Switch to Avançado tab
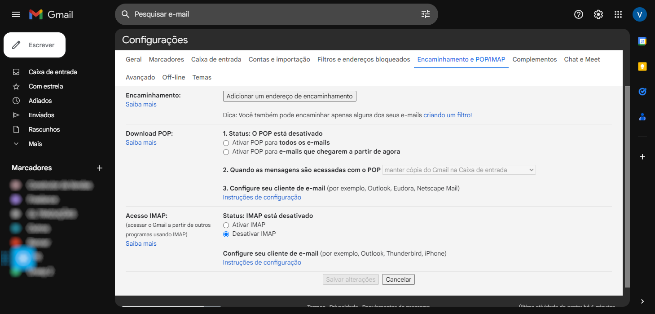 pos(141,77)
